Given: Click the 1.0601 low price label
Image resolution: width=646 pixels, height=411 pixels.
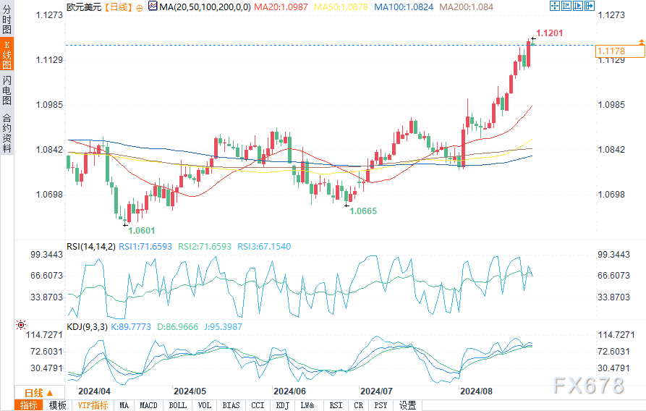Looking at the screenshot, I should (x=142, y=230).
